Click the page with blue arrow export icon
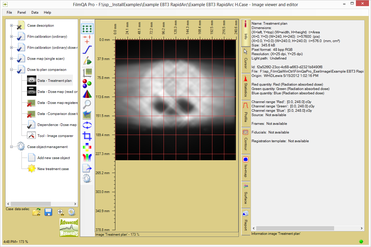371x247 pixels. [87, 168]
